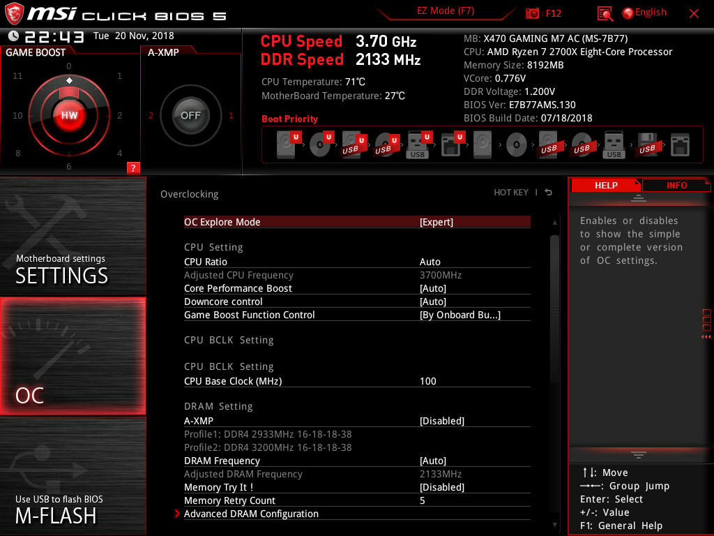The width and height of the screenshot is (714, 536).
Task: Select the USB key boot icon without U badge
Action: [x=614, y=144]
